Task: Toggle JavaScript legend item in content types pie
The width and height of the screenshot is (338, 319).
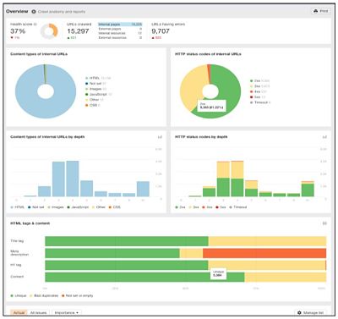Action: coord(99,94)
